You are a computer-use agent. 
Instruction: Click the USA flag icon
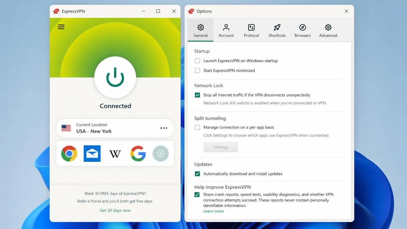pyautogui.click(x=66, y=128)
